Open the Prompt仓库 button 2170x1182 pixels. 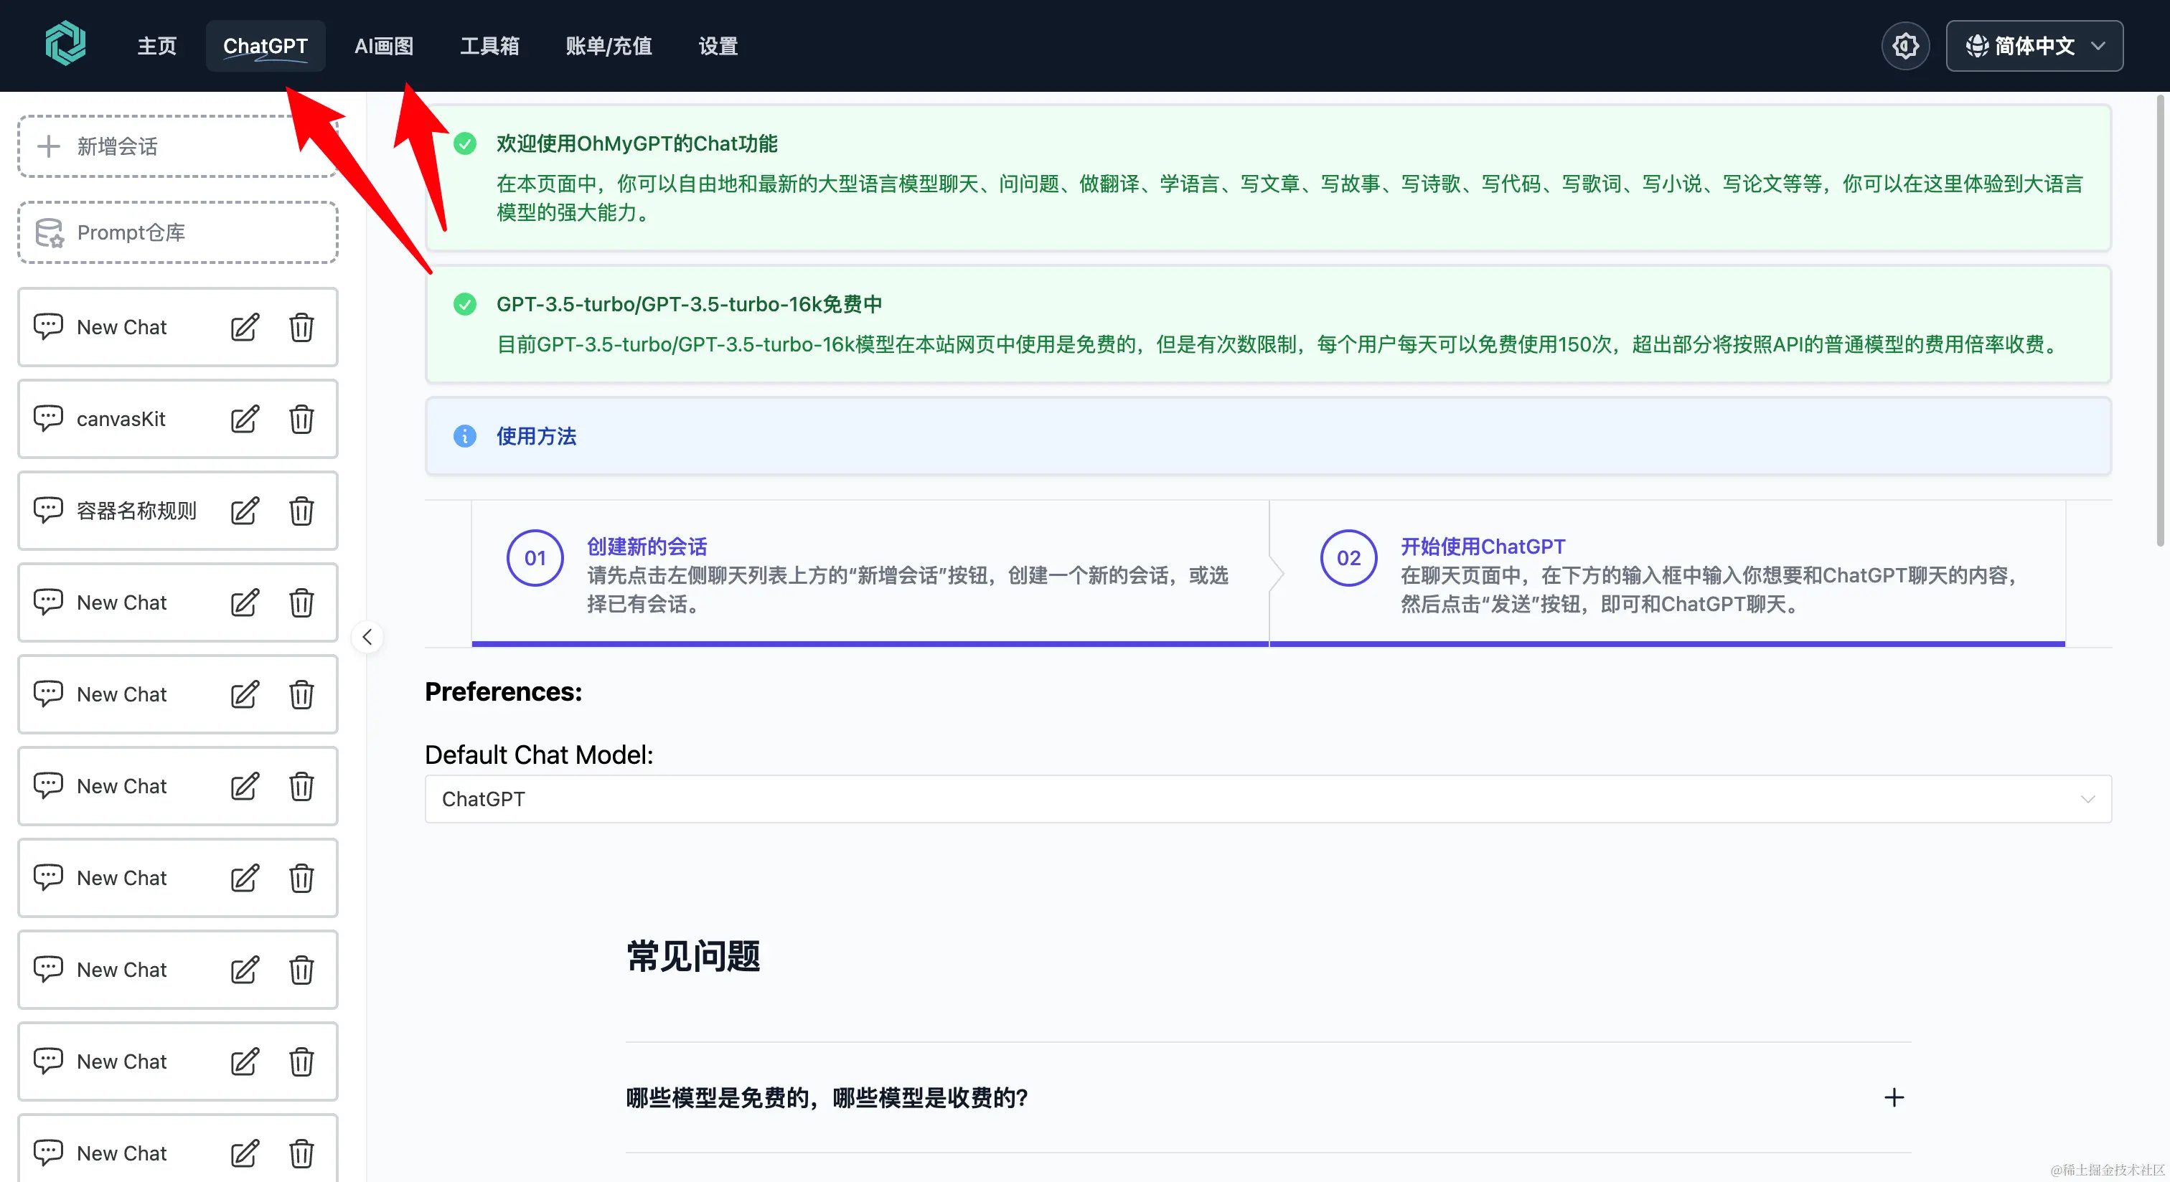178,232
